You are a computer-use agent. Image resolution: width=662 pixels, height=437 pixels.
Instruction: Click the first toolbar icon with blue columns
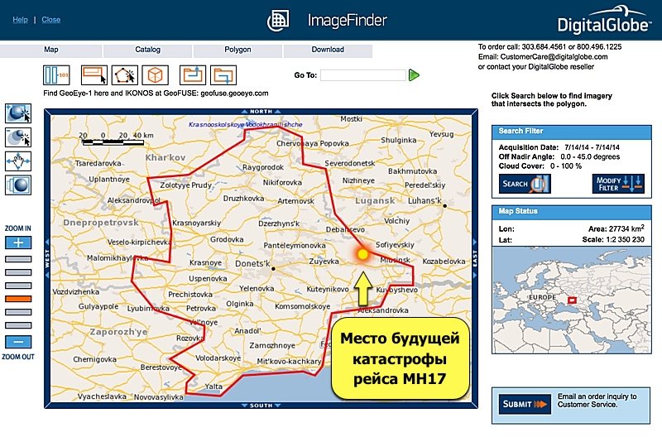(x=56, y=75)
